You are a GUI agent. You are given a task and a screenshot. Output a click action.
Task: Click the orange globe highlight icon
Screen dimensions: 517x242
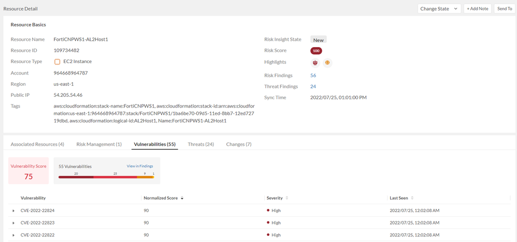coord(327,62)
